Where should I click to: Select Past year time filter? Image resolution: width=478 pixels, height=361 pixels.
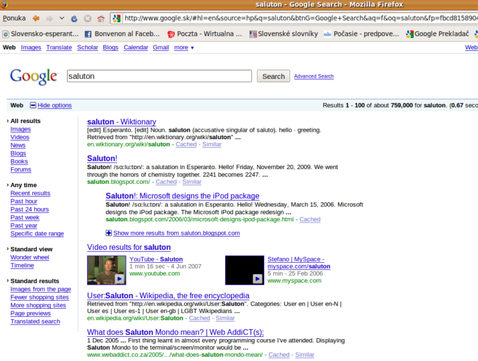pyautogui.click(x=24, y=226)
